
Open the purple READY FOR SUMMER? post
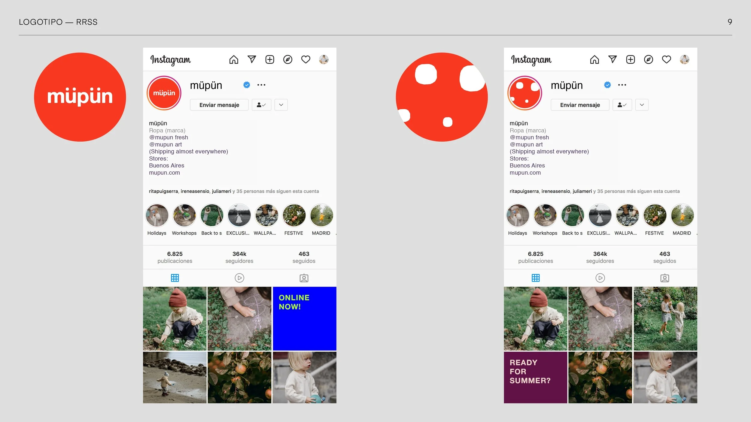click(x=535, y=377)
